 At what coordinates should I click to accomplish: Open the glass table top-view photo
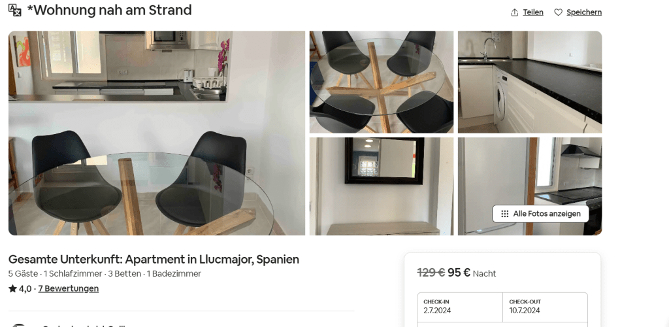pos(382,82)
